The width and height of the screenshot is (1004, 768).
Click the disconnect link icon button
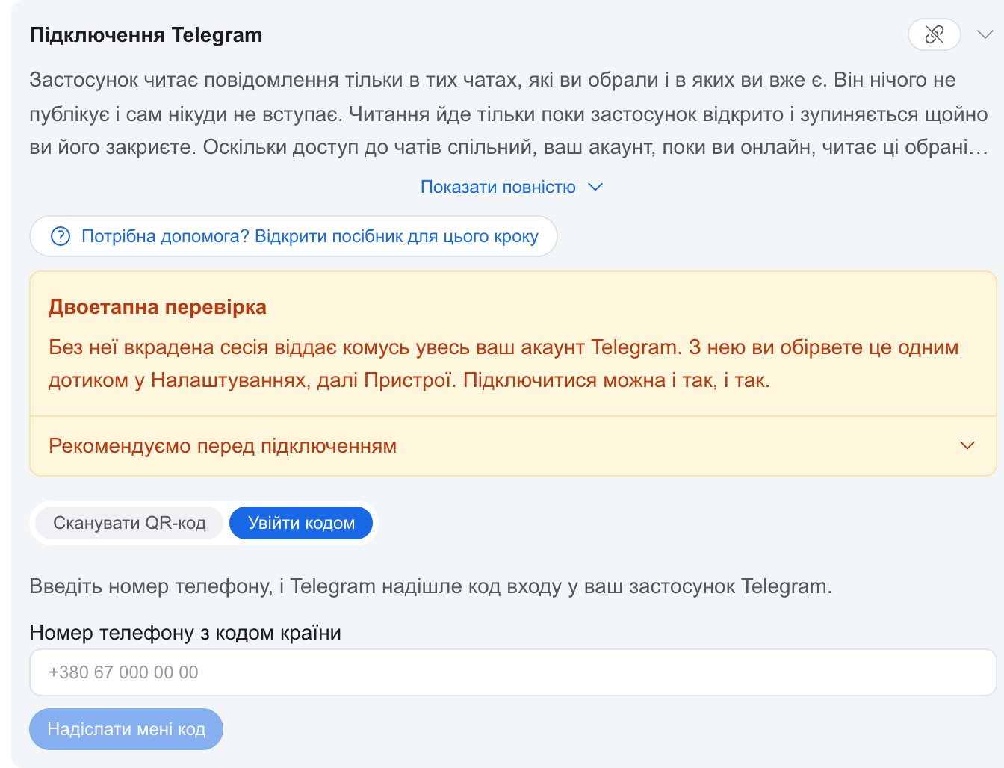tap(934, 34)
